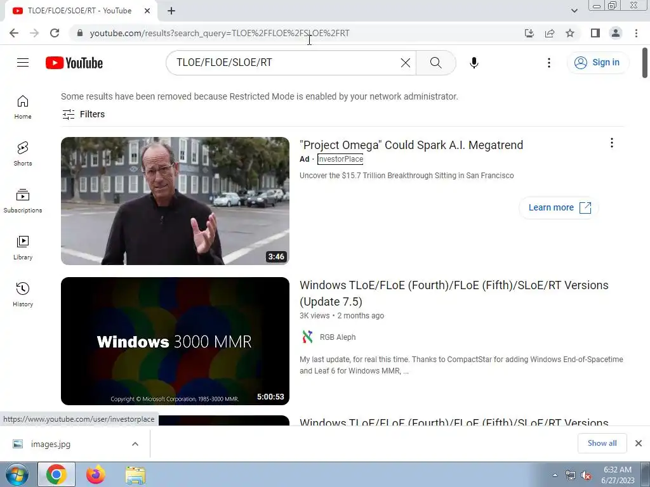This screenshot has width=650, height=487.
Task: Close the TLOE/FLOE/SLOE/RT YouTube tab
Action: (147, 11)
